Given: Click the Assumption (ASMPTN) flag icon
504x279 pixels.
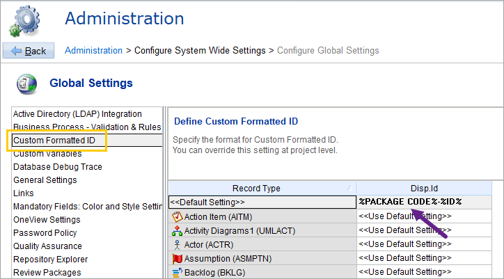Looking at the screenshot, I should (177, 258).
